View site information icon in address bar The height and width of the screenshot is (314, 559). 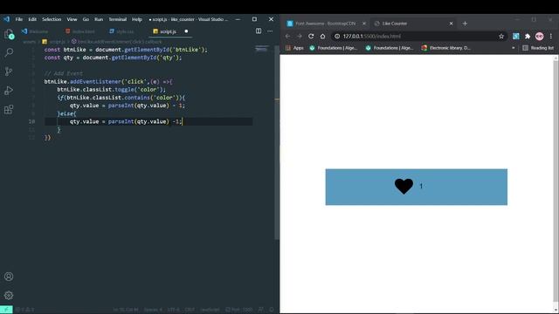(337, 36)
